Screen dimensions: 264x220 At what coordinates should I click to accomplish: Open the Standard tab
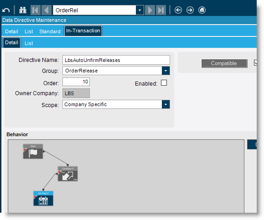[x=50, y=31]
